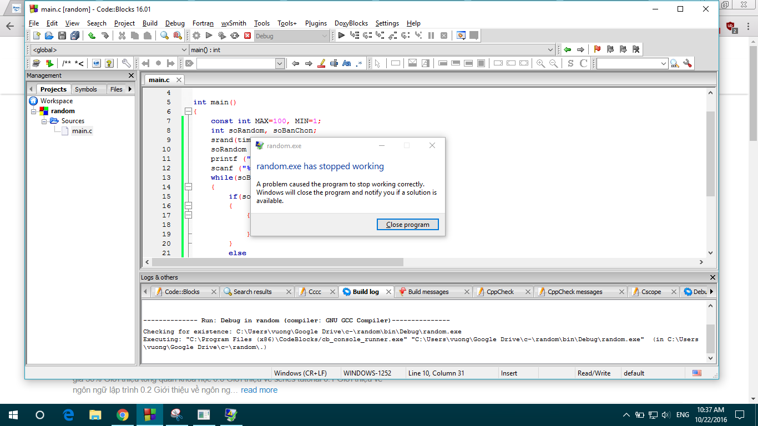Collapse the Sources folder in project tree

coord(44,121)
